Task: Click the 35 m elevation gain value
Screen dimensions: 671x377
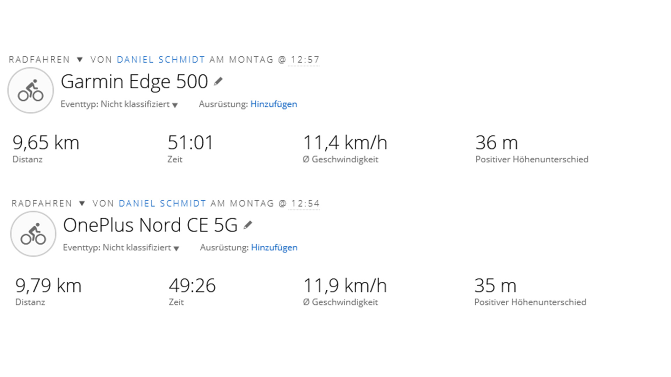Action: coord(495,286)
